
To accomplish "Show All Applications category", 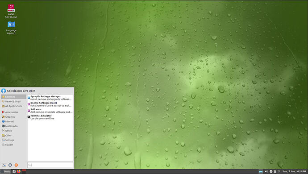I will click(13, 106).
